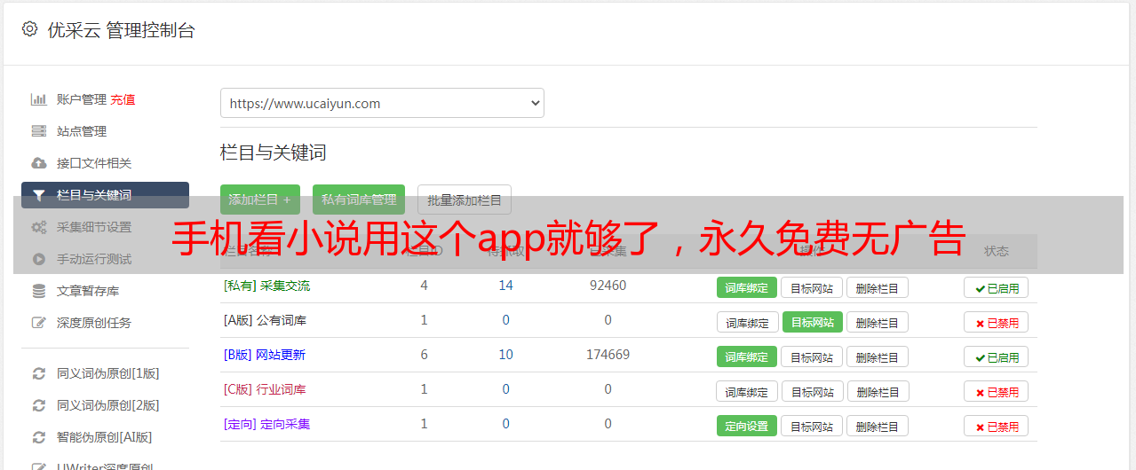Click the refresh icon for 同义词伪原创[2版]
This screenshot has height=470, width=1136.
pyautogui.click(x=39, y=405)
